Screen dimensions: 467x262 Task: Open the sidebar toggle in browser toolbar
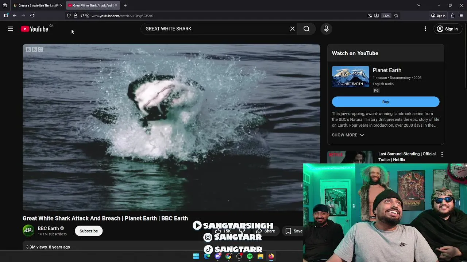click(6, 16)
